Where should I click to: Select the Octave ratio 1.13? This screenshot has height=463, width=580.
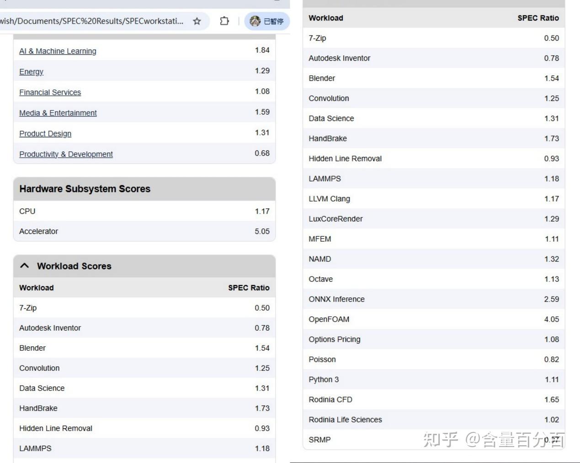click(x=551, y=279)
